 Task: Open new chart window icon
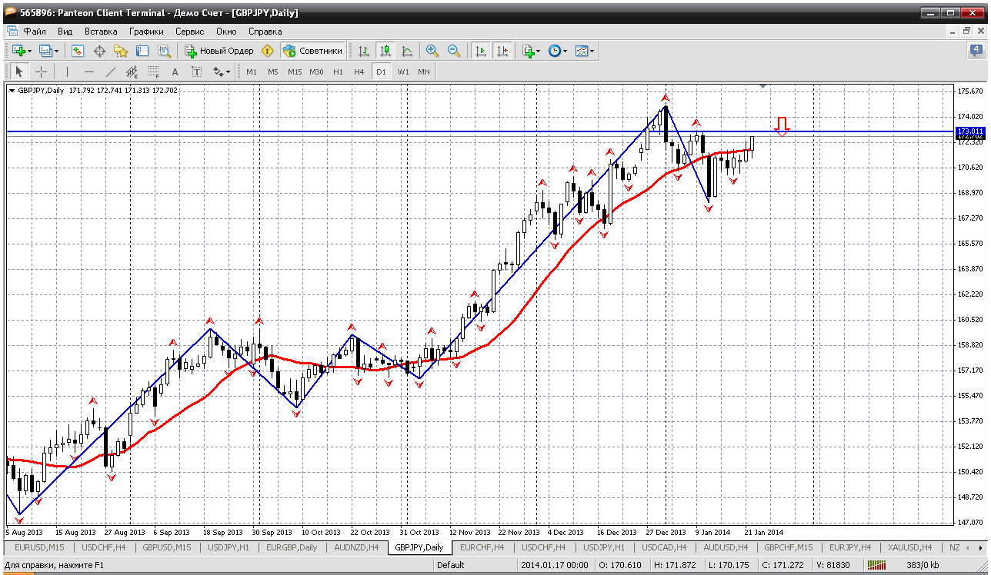tap(18, 51)
